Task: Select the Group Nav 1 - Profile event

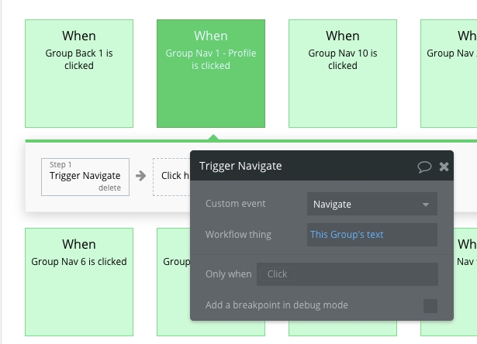Action: coord(211,74)
